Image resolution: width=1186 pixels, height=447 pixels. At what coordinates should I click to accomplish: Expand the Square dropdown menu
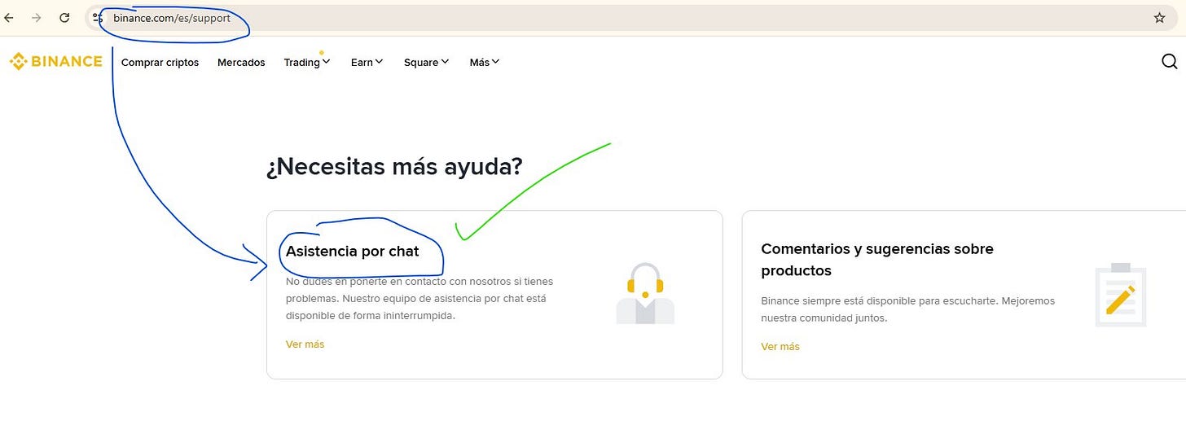pos(426,62)
